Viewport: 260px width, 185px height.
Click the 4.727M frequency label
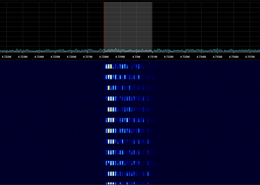point(88,57)
